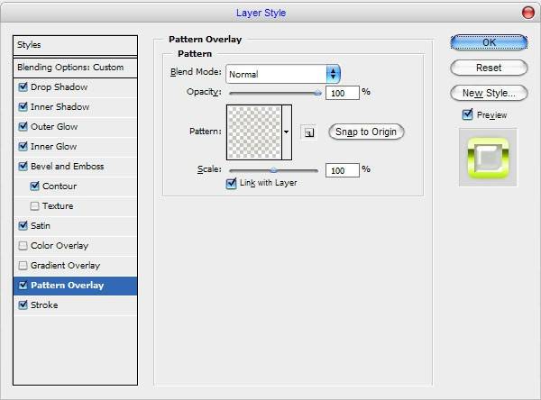The height and width of the screenshot is (400, 541).
Task: Select the Styles list header
Action: pos(75,45)
